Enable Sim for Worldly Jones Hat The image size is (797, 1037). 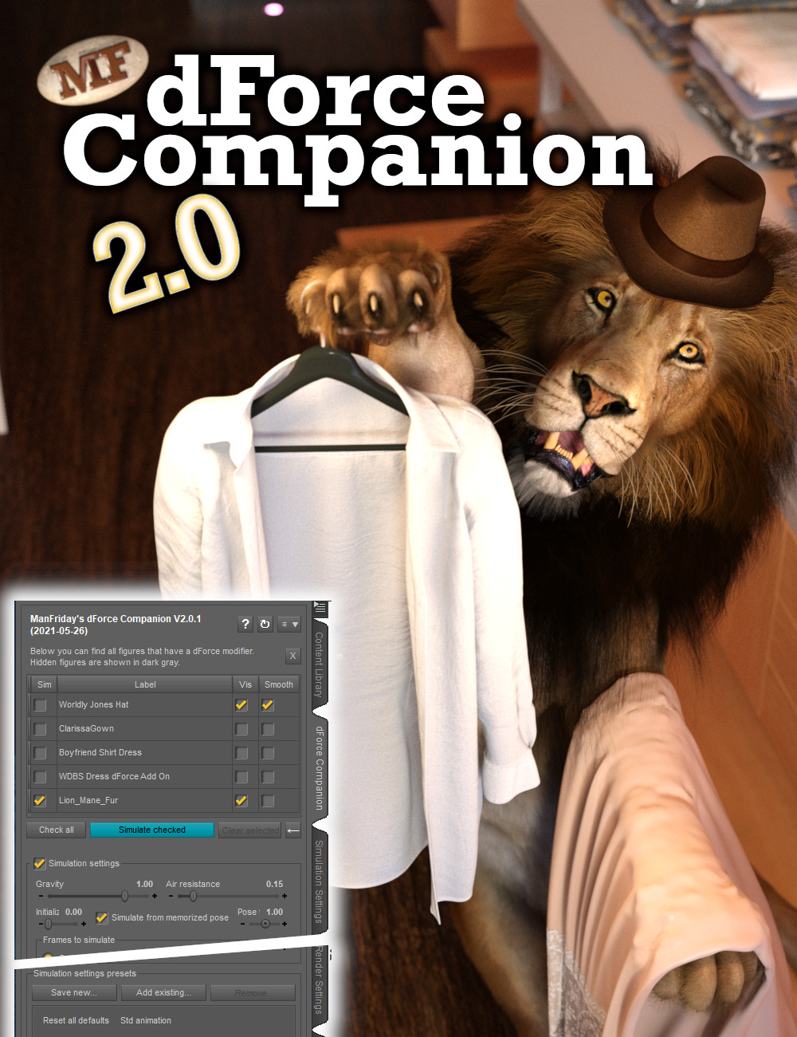[x=40, y=705]
